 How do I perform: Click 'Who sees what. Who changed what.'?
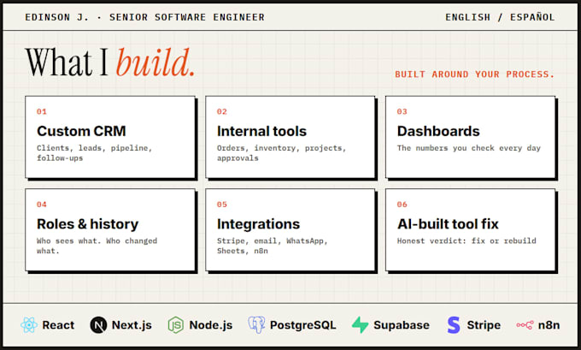(x=97, y=246)
